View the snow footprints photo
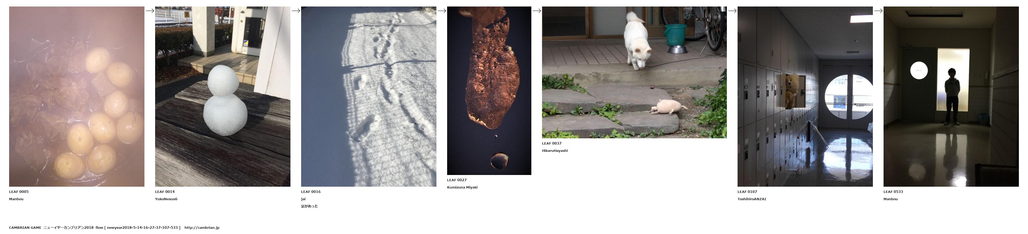The height and width of the screenshot is (234, 1028). pyautogui.click(x=369, y=96)
